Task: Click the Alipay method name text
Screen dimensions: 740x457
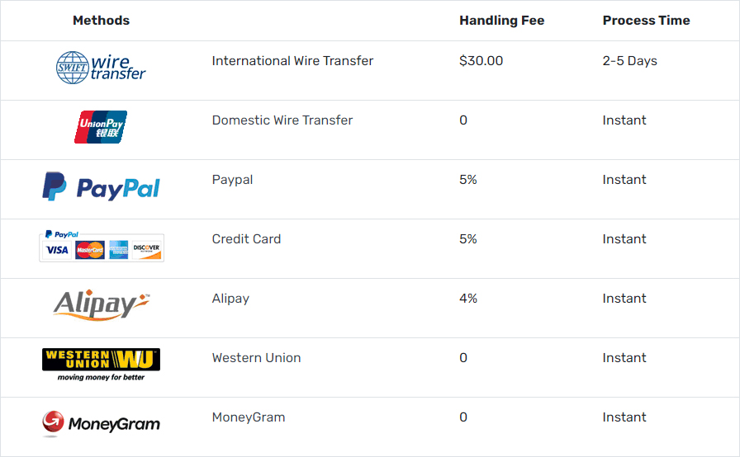Action: pos(230,299)
